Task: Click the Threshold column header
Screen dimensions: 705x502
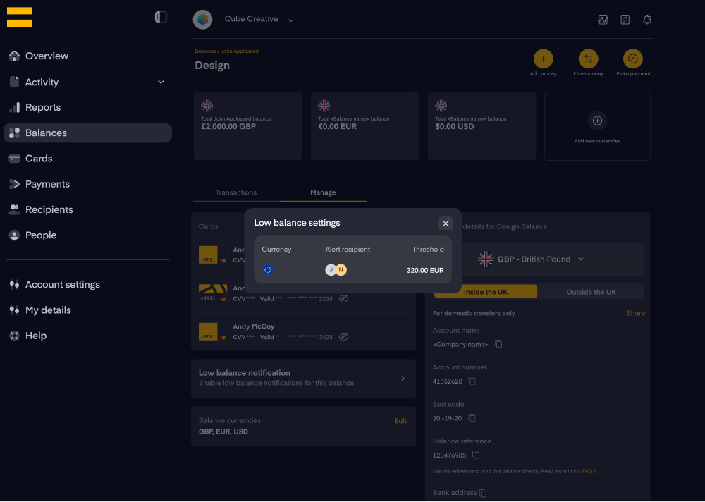Action: coord(428,250)
